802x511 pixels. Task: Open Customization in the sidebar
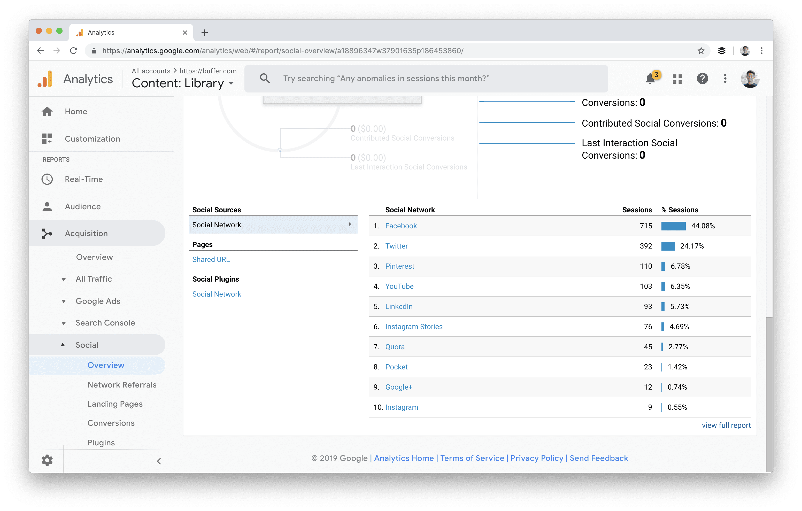coord(92,138)
